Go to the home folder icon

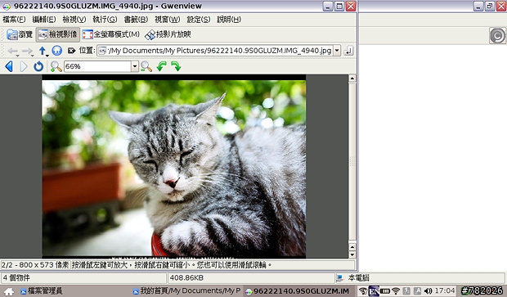point(57,51)
